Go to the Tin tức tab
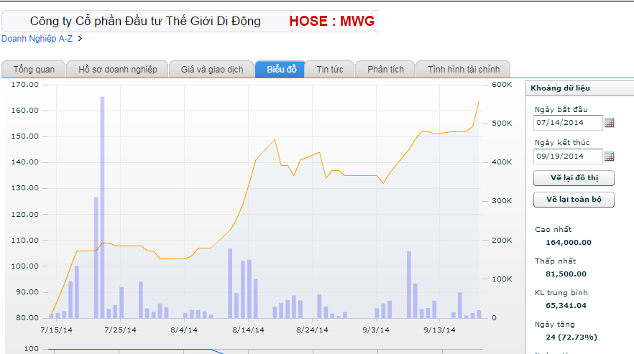Viewport: 634px width, 354px height. coord(329,70)
